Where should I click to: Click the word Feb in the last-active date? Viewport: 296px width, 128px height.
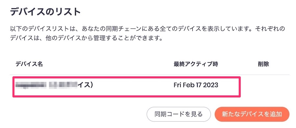tap(187, 85)
